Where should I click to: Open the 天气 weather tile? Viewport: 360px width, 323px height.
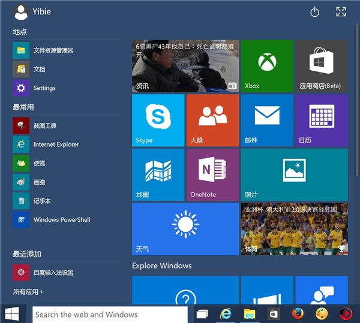[x=185, y=229]
